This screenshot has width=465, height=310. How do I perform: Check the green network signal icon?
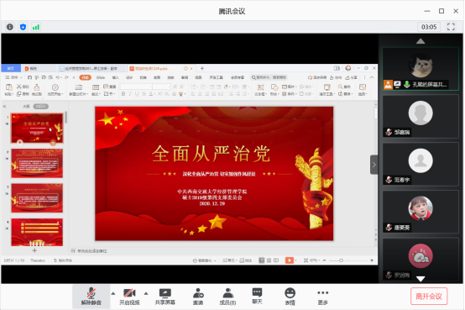point(36,27)
